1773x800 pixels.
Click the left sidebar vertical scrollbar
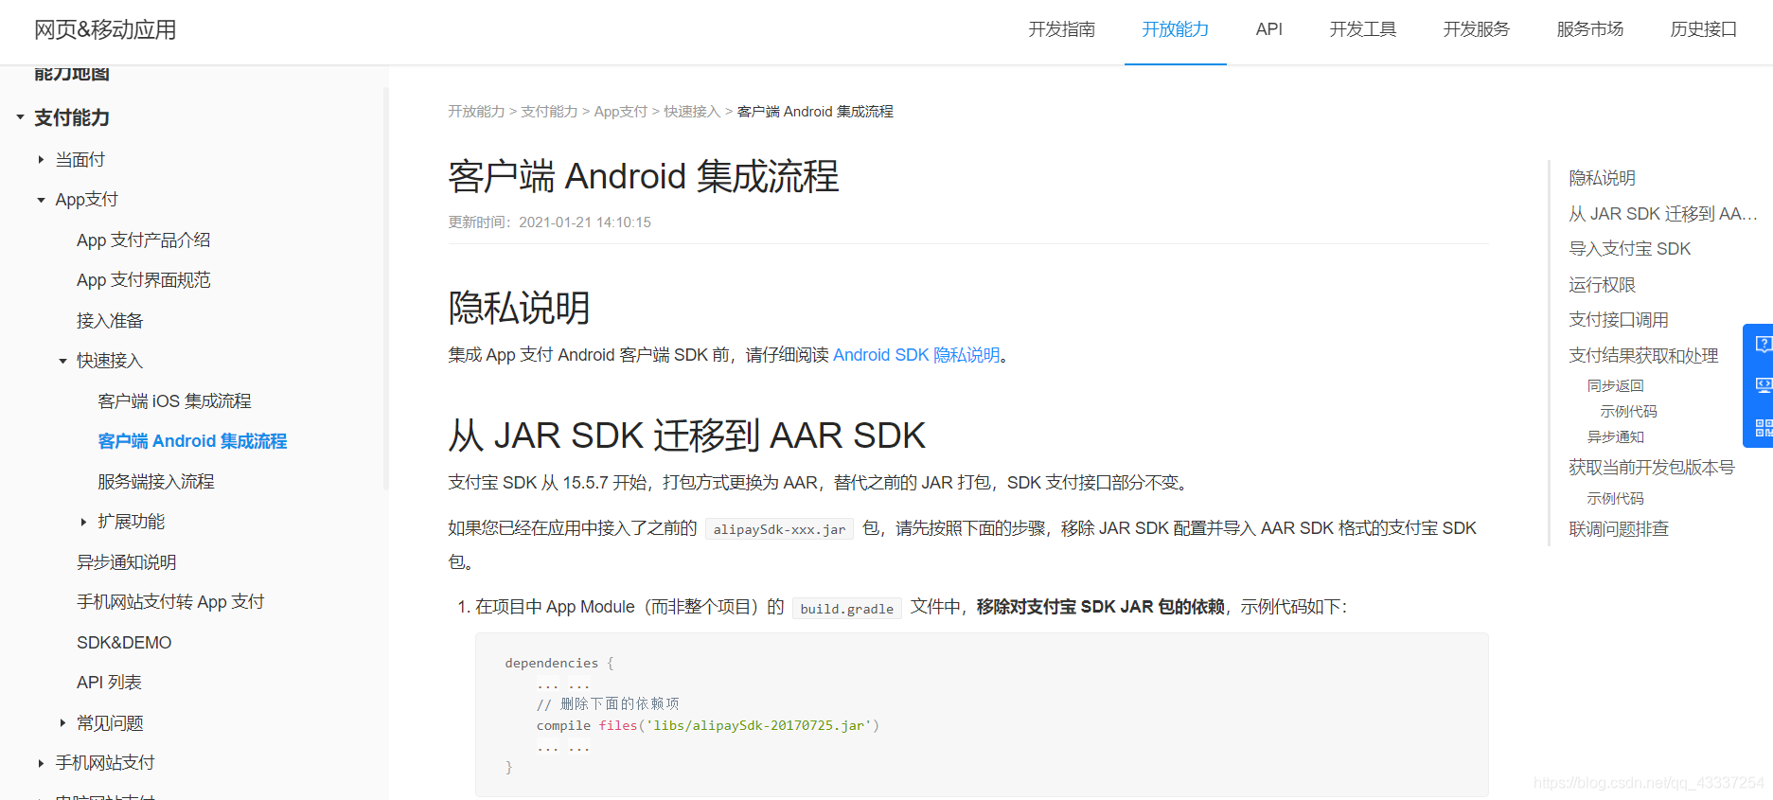click(386, 288)
